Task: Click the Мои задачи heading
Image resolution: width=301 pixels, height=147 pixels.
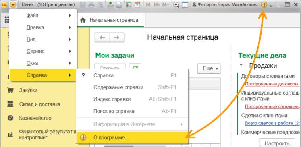Action: pyautogui.click(x=114, y=56)
